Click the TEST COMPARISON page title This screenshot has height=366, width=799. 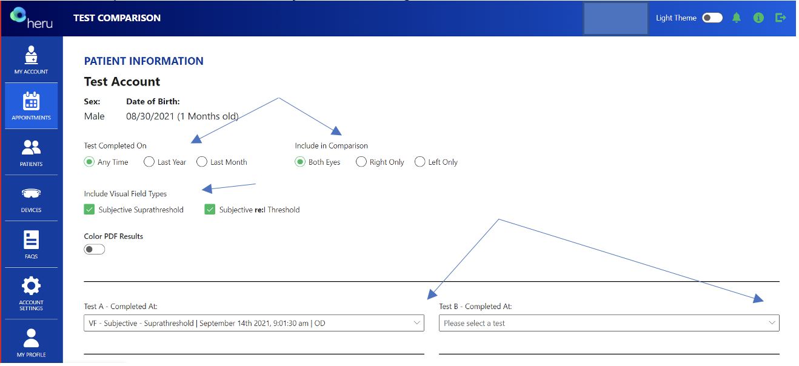[117, 18]
